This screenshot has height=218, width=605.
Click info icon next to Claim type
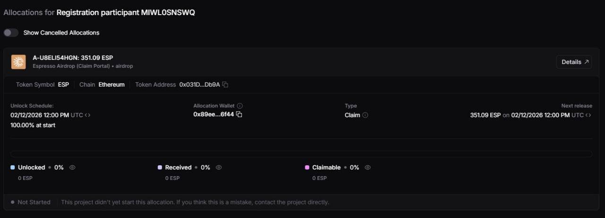[365, 115]
